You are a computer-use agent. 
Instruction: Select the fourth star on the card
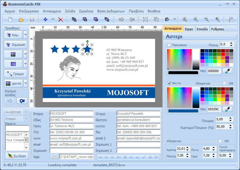coord(87,49)
